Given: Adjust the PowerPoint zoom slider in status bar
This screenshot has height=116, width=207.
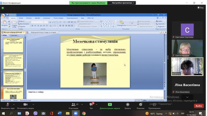Looking at the screenshot, I should click(155, 100).
